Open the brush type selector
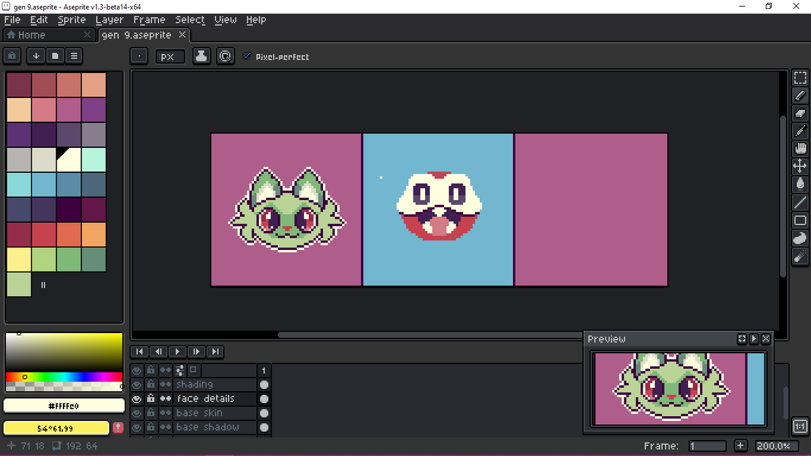The image size is (811, 456). pyautogui.click(x=139, y=57)
